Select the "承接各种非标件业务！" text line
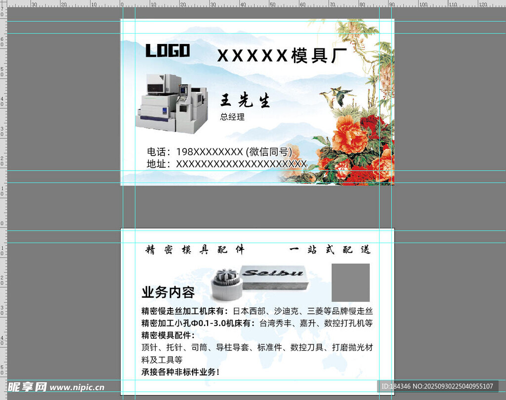 [x=180, y=372]
